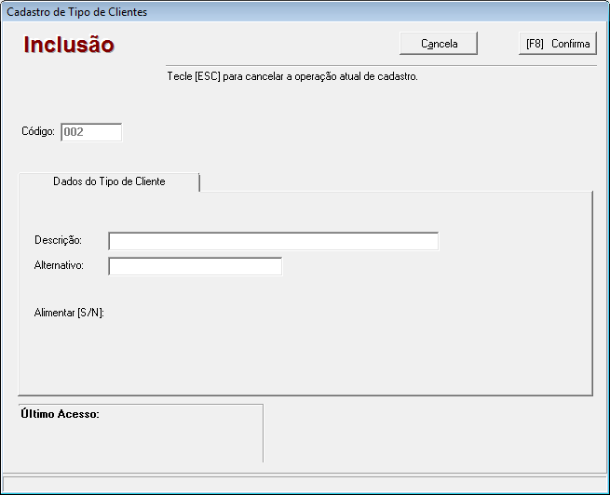Screen dimensions: 610x495
Task: Click the status bar at window bottom
Action: [305, 484]
